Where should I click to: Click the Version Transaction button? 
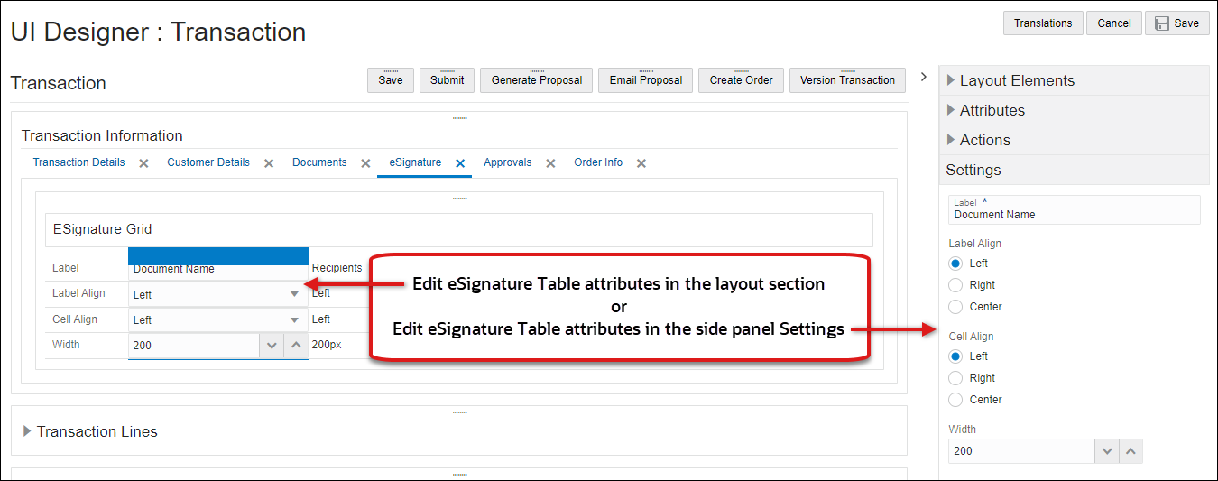click(847, 80)
